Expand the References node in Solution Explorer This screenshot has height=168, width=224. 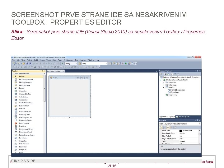pyautogui.click(x=163, y=85)
